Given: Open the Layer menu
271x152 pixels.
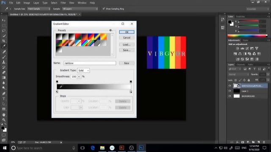Looking at the screenshot, I should click(x=36, y=3).
